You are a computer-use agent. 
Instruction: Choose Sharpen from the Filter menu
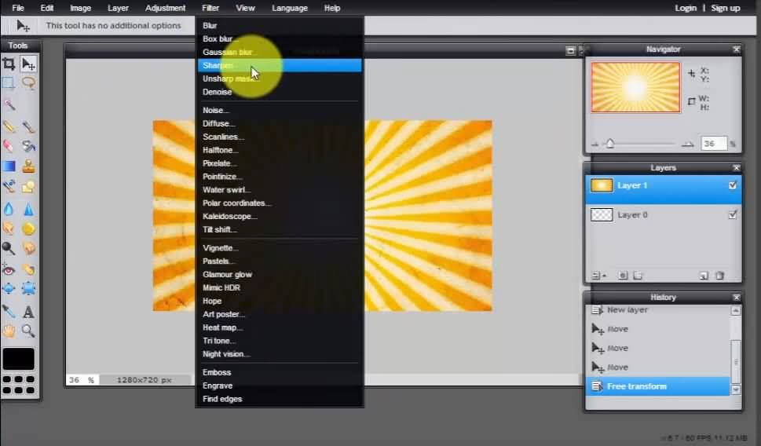pos(280,65)
